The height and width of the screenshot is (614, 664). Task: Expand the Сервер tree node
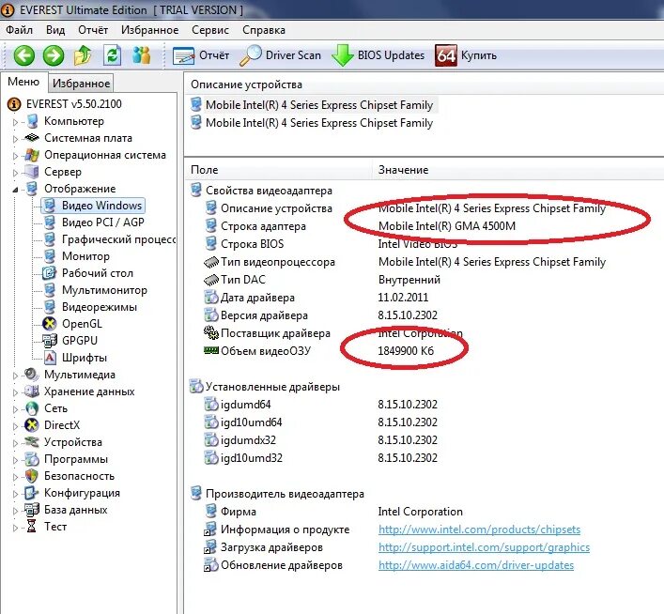click(15, 173)
